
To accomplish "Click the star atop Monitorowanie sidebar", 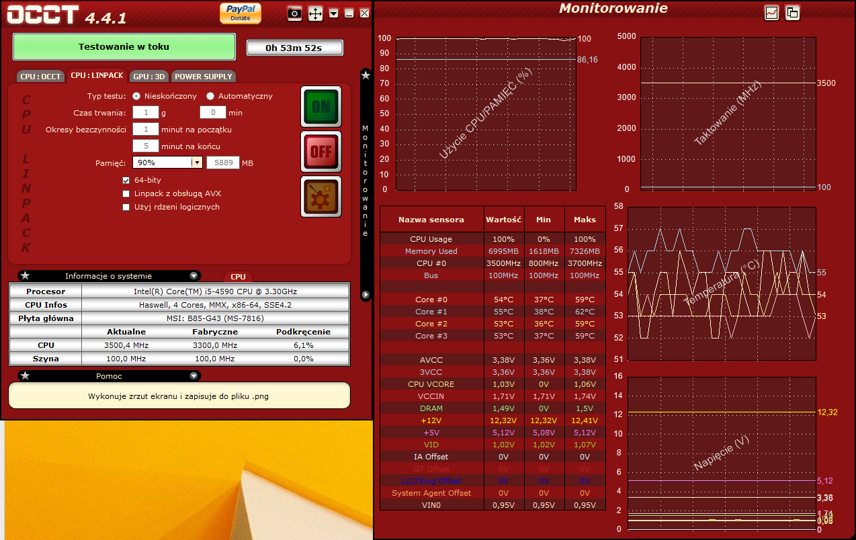I will pyautogui.click(x=366, y=75).
